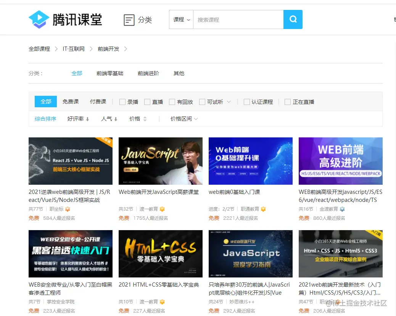
Task: Open the 2021web前端开发最新技术 course title
Action: point(340,289)
